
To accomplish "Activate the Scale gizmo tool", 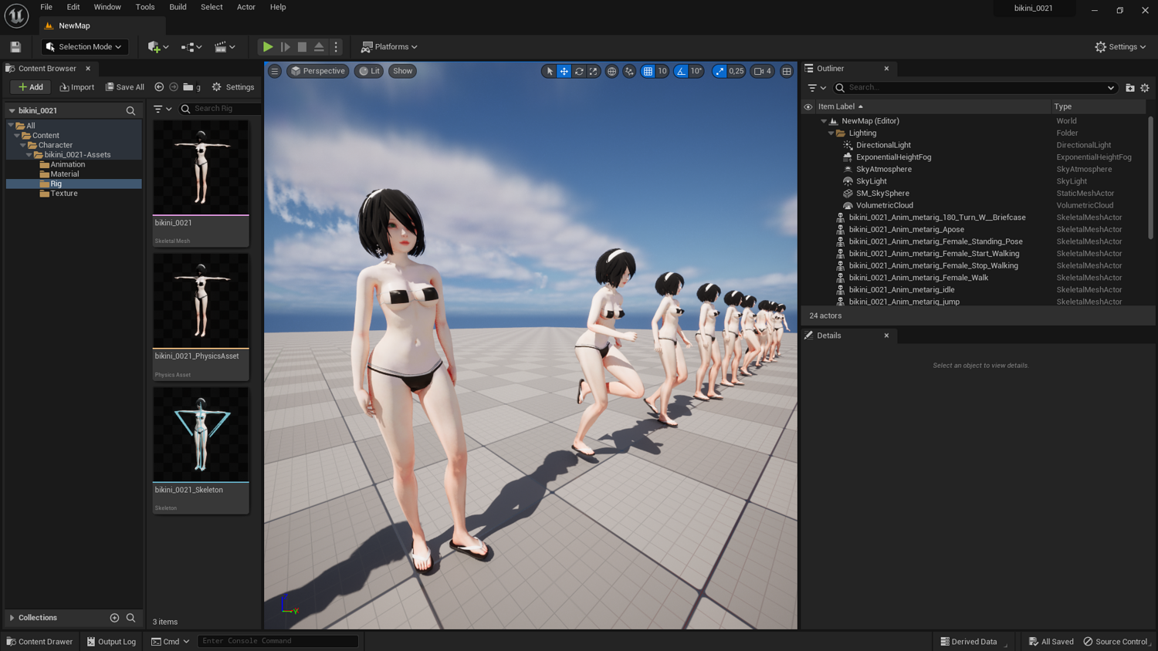I will 593,71.
